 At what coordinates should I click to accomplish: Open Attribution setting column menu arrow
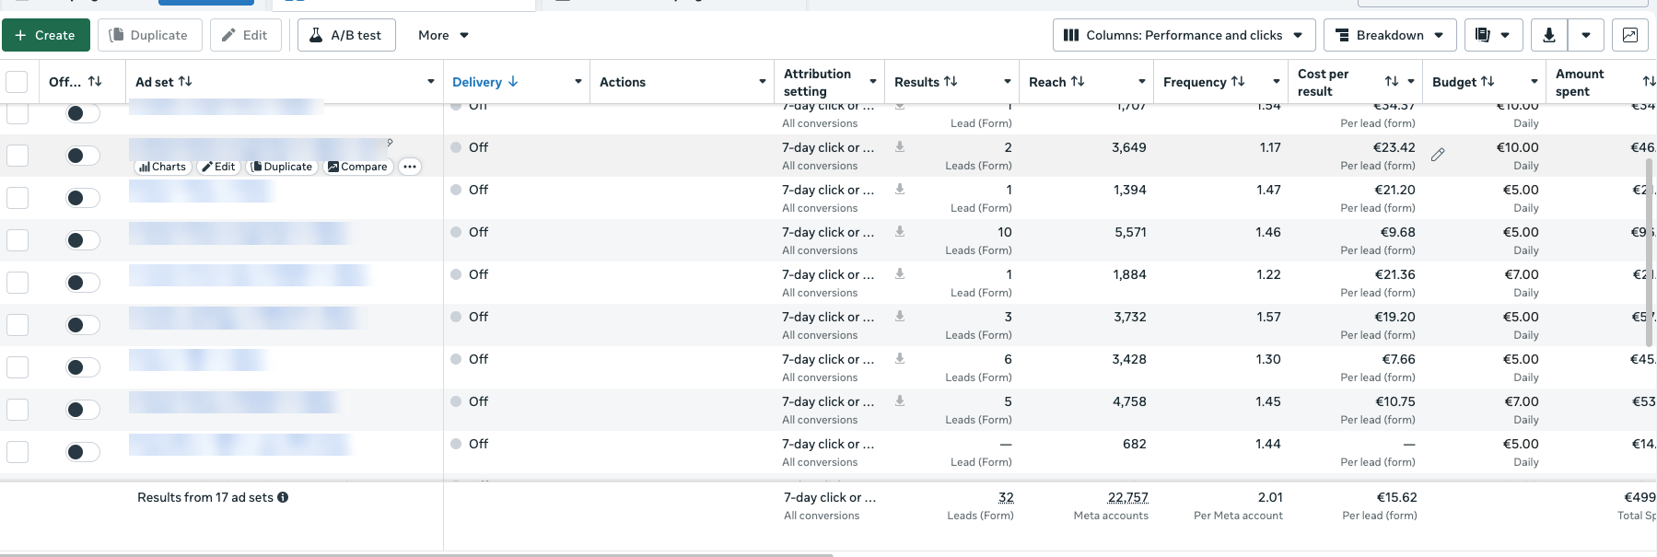(872, 82)
